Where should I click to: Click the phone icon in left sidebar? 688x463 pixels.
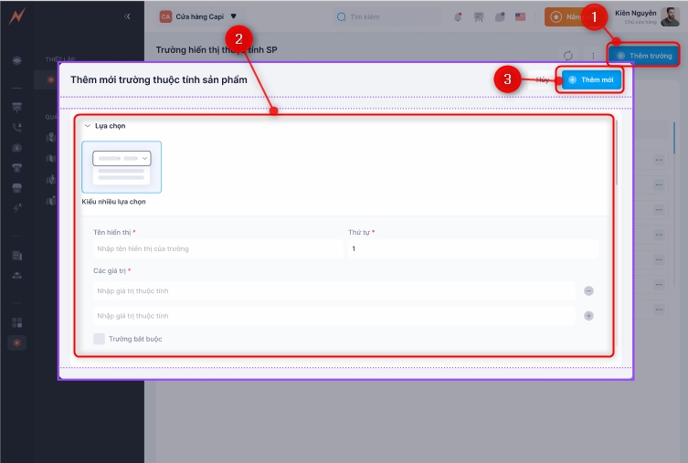pos(17,128)
